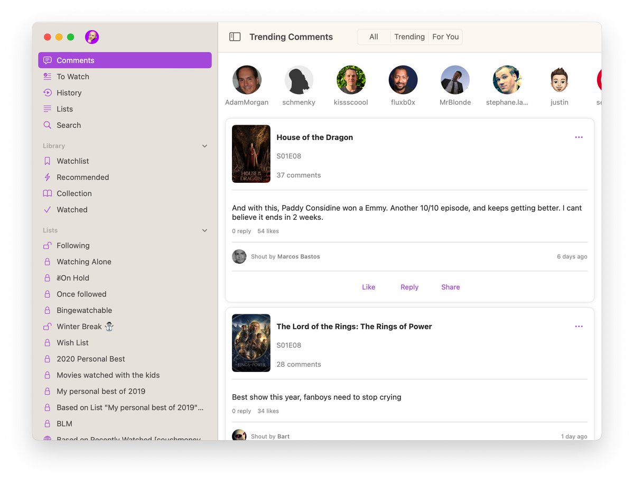Switch to the Trending tab
634x483 pixels.
click(x=409, y=37)
